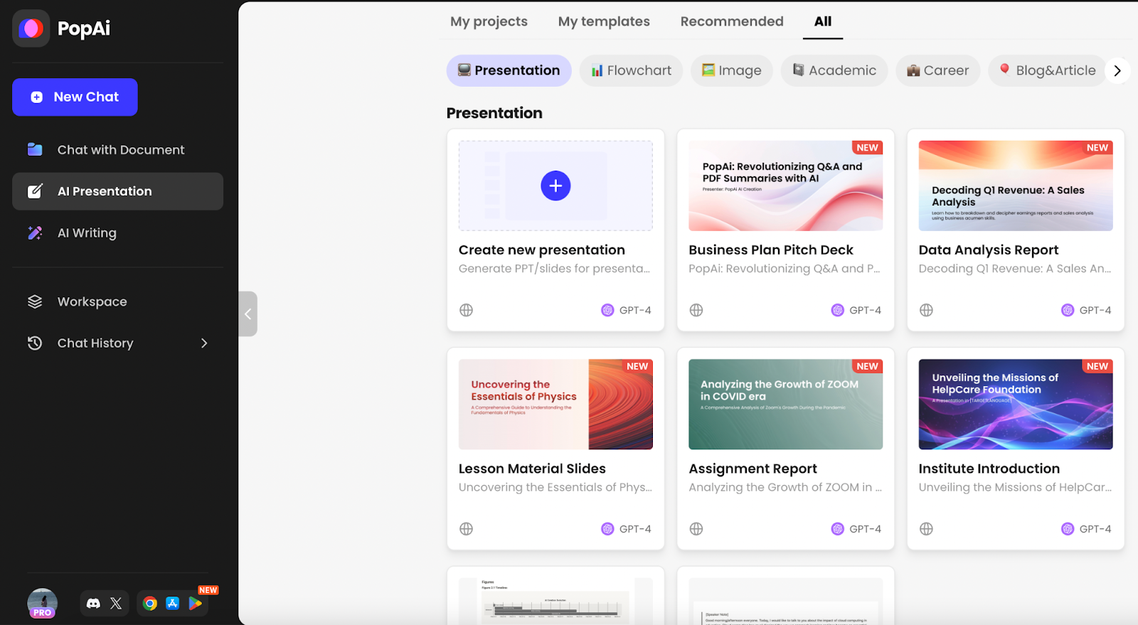Click the Business Plan Pitch Deck title
Image resolution: width=1138 pixels, height=625 pixels.
(x=771, y=250)
